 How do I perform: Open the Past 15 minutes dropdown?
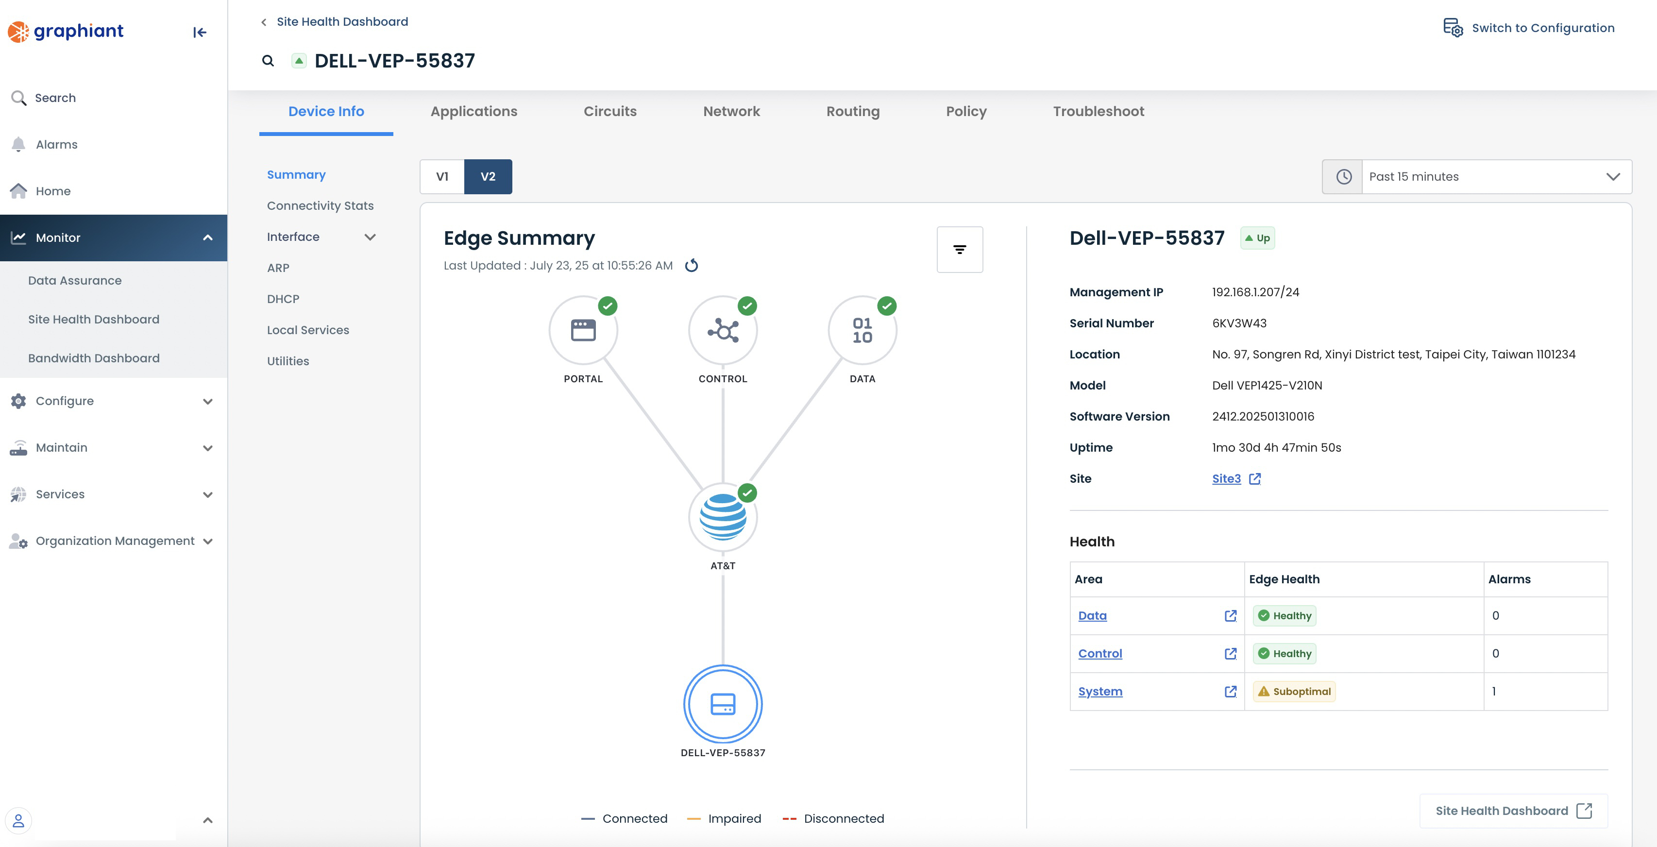pos(1497,177)
